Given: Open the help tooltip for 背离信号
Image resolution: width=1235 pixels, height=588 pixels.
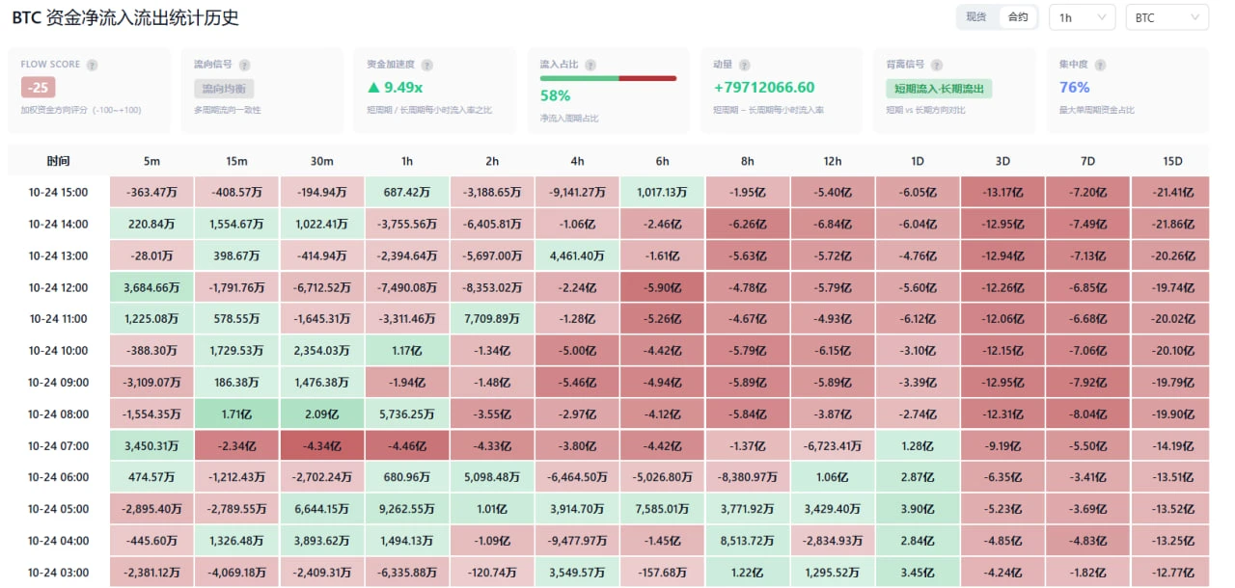Looking at the screenshot, I should pos(937,65).
